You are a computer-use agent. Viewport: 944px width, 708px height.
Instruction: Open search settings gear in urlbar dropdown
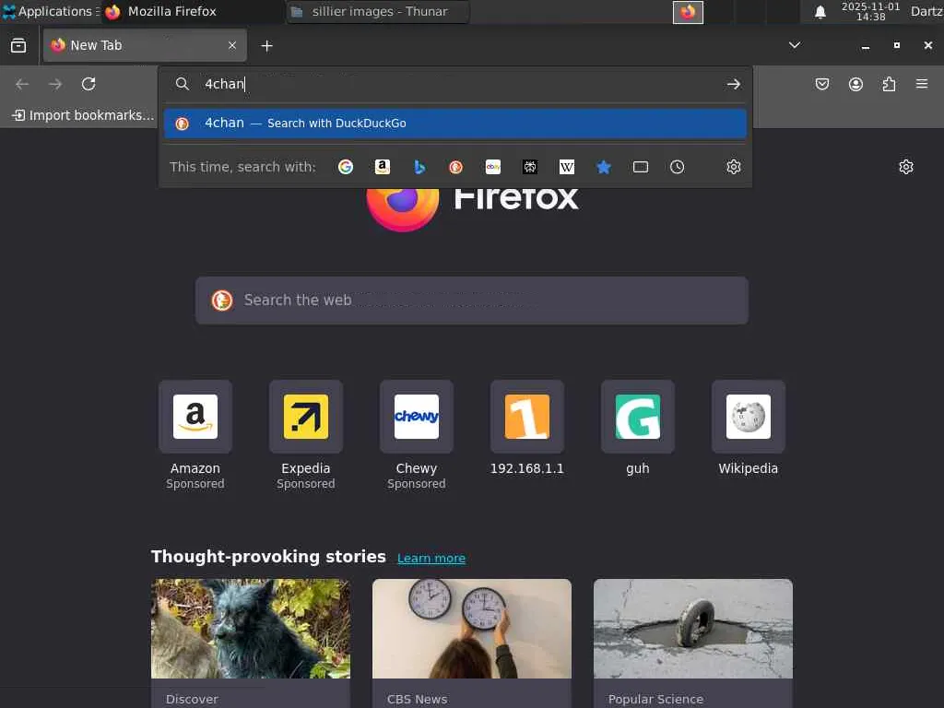[733, 167]
